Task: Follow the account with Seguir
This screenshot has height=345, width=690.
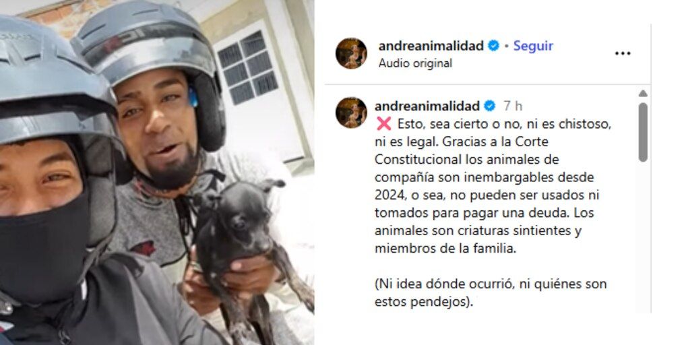Action: coord(534,46)
